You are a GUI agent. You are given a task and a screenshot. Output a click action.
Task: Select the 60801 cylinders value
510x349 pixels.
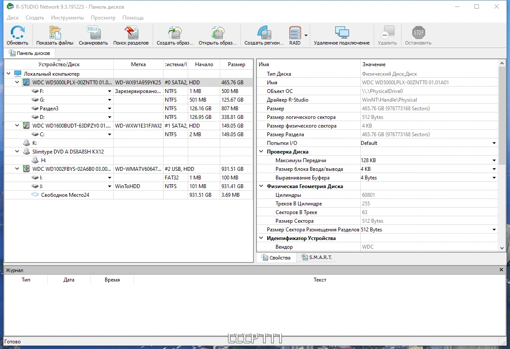tap(368, 195)
